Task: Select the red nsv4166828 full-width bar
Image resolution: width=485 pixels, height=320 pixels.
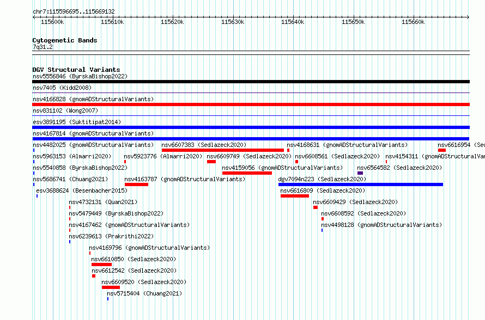Action: pos(251,104)
